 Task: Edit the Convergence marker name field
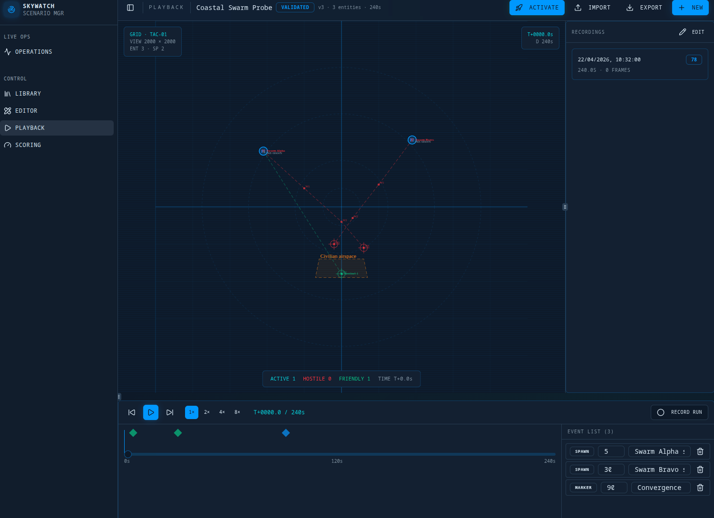click(661, 488)
